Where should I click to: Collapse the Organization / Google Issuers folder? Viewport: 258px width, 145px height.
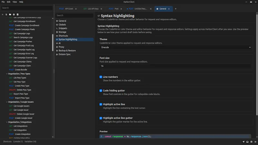7,102
